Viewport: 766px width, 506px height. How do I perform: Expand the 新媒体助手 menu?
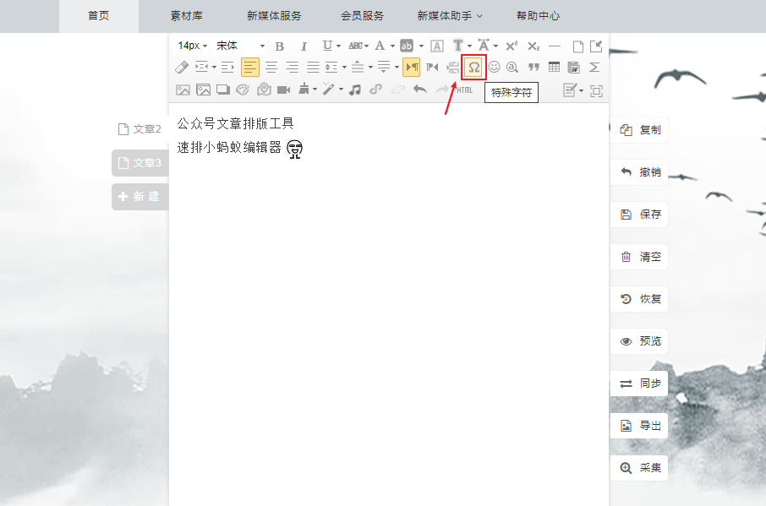point(449,16)
